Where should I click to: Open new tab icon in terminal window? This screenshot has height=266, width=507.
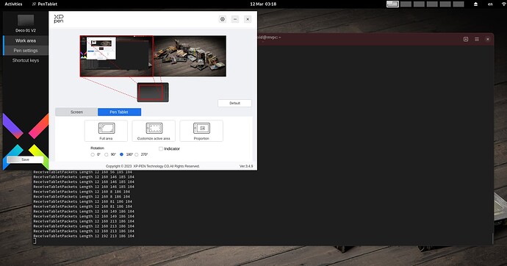pyautogui.click(x=466, y=39)
